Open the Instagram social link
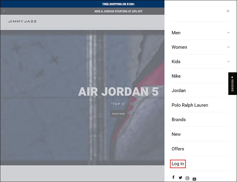The image size is (237, 182). pyautogui.click(x=187, y=178)
